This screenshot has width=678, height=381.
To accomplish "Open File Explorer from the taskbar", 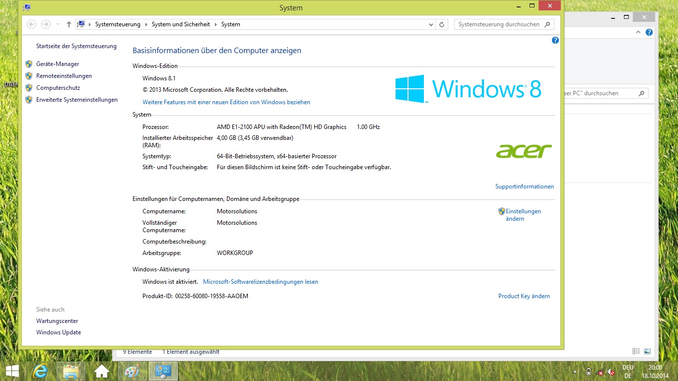I will 71,371.
